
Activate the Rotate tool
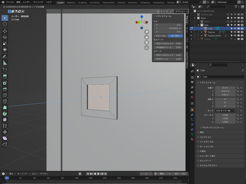(x=5, y=37)
